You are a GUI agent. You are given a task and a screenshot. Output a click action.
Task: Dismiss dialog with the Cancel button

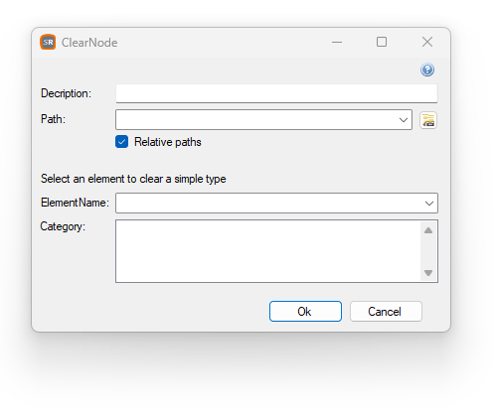[386, 311]
